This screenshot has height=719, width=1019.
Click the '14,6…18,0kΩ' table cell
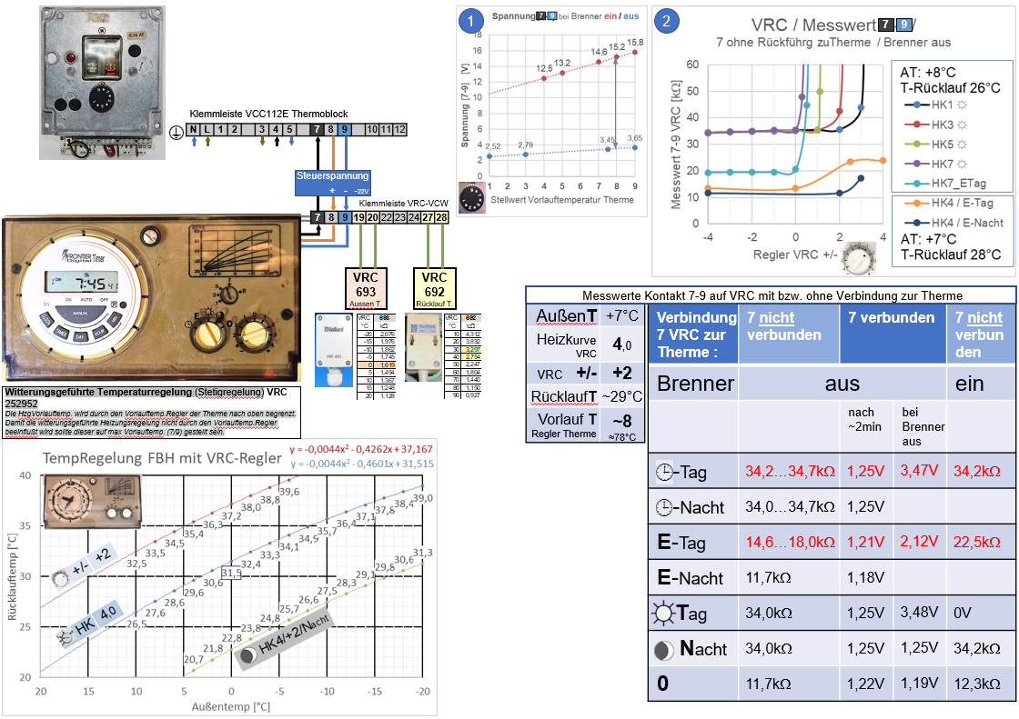[790, 542]
